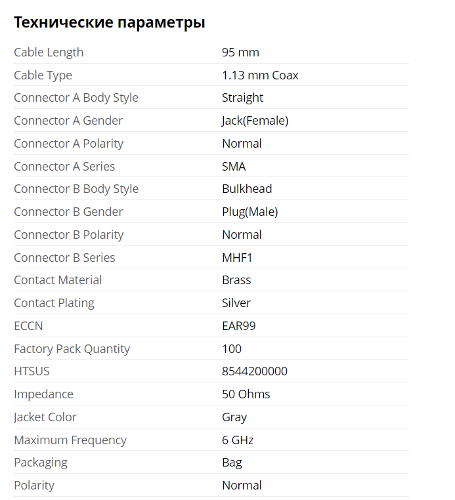
Task: Click the Технические параметры heading
Action: pyautogui.click(x=110, y=23)
